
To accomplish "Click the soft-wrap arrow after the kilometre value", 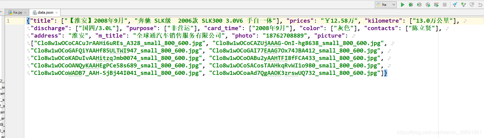I will pyautogui.click(x=465, y=21).
